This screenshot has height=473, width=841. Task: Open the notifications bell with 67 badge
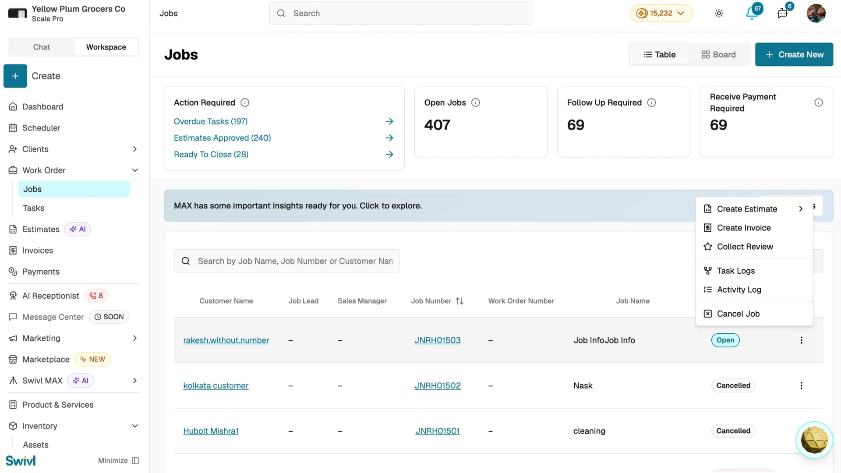click(x=753, y=13)
